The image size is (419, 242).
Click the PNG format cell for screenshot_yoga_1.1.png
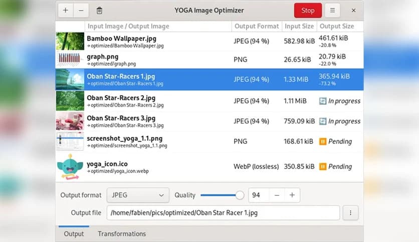240,141
